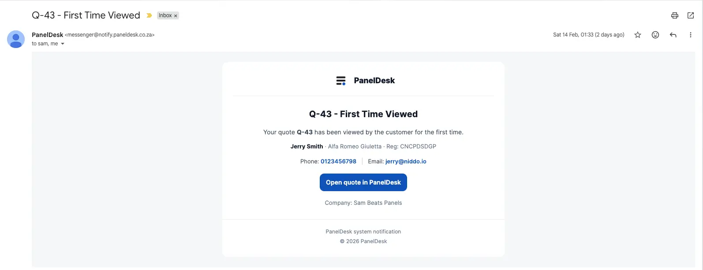Open the email in a new window
The image size is (703, 270).
coord(691,15)
